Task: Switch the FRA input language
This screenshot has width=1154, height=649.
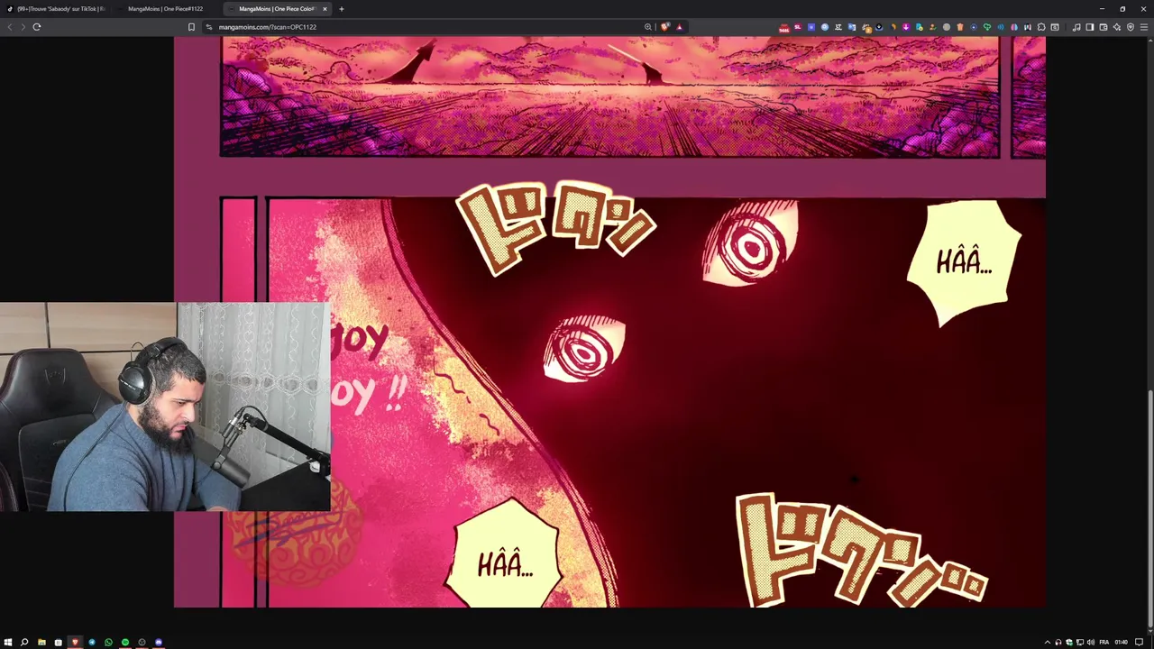Action: point(1104,642)
